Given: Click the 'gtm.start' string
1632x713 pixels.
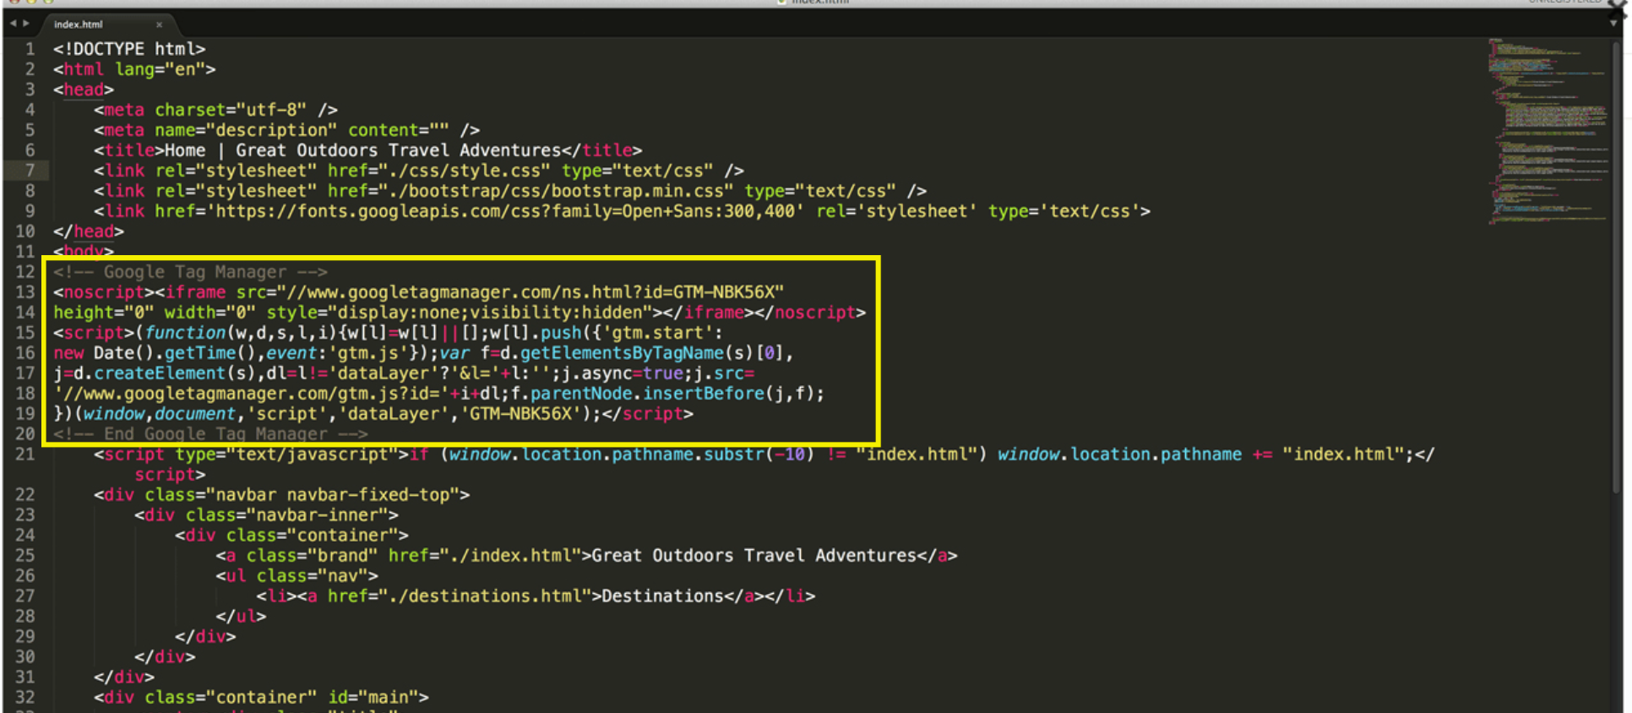Looking at the screenshot, I should [658, 333].
